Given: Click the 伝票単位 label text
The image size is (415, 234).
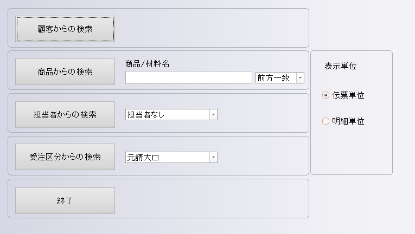Looking at the screenshot, I should (x=348, y=95).
